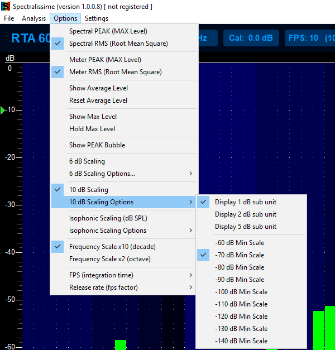Switch to Frequency Scale x2 (octave)
Viewport: 335px width, 350px height.
(109, 259)
